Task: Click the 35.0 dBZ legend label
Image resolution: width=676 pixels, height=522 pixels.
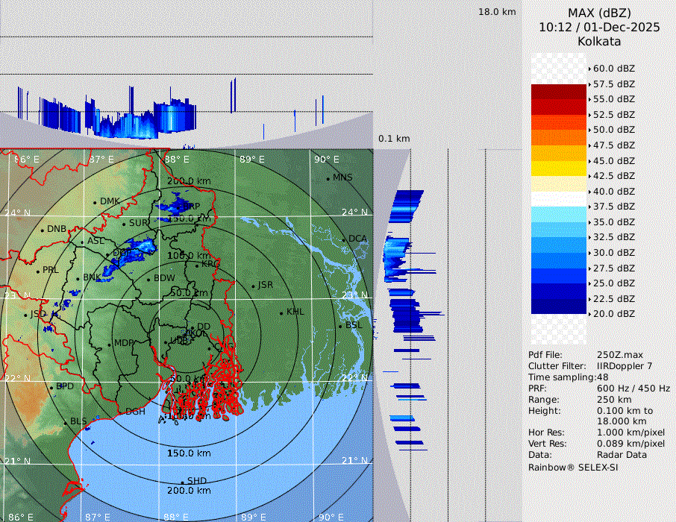Action: pyautogui.click(x=613, y=221)
